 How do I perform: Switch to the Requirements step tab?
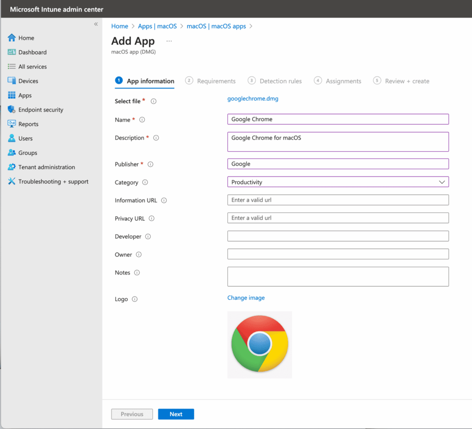click(211, 81)
